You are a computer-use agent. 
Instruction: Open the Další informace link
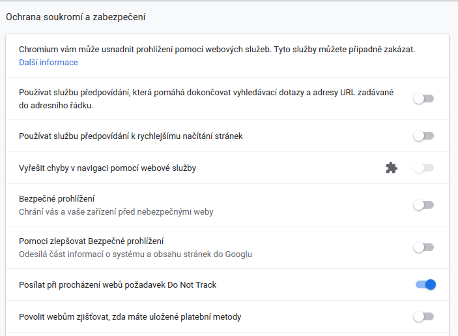[x=48, y=62]
